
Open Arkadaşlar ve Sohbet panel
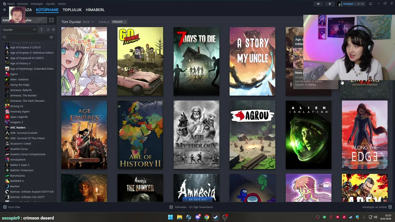(x=377, y=207)
